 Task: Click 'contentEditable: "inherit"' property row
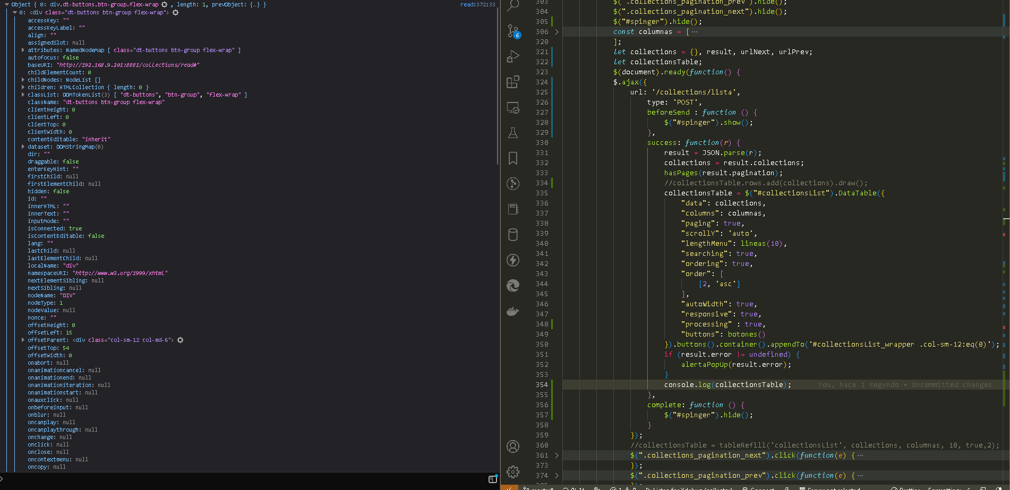pyautogui.click(x=69, y=139)
